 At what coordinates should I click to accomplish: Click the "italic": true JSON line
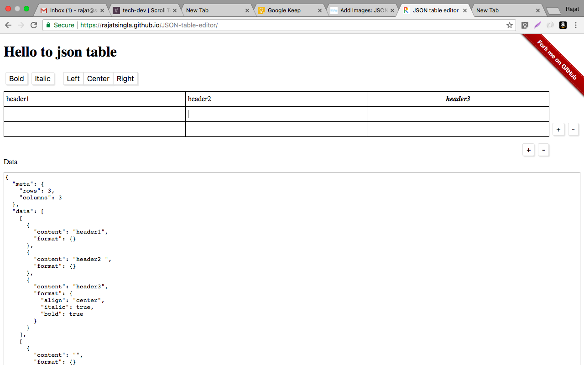tap(67, 307)
